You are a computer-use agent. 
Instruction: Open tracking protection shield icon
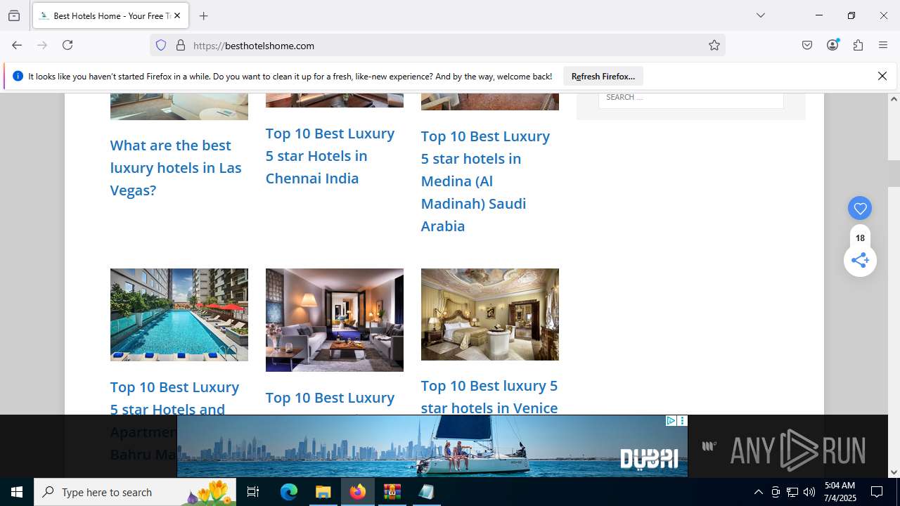point(161,45)
